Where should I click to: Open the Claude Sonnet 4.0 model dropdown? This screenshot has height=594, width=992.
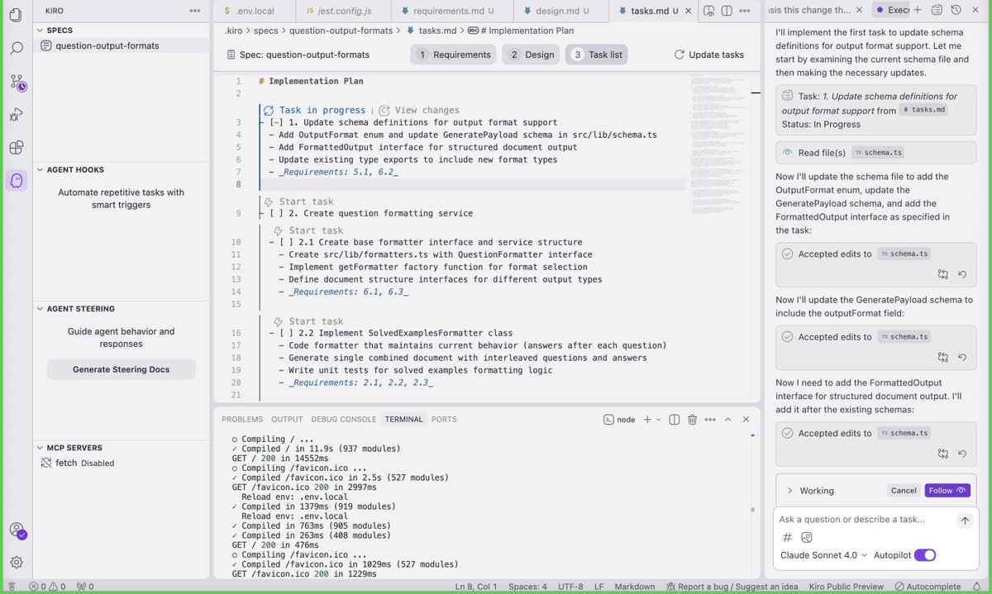tap(823, 555)
